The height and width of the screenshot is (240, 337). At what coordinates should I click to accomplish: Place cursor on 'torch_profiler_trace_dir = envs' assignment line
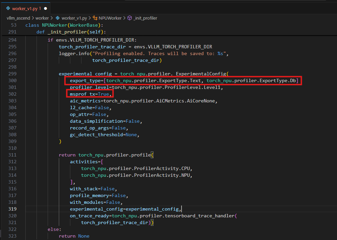click(136, 47)
